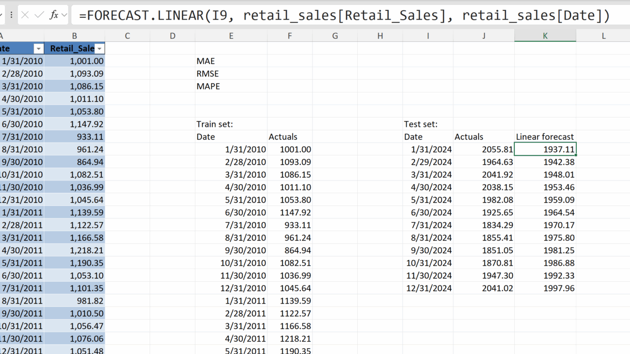Screen dimensions: 630x354
Task: Select column K header
Action: pyautogui.click(x=545, y=35)
